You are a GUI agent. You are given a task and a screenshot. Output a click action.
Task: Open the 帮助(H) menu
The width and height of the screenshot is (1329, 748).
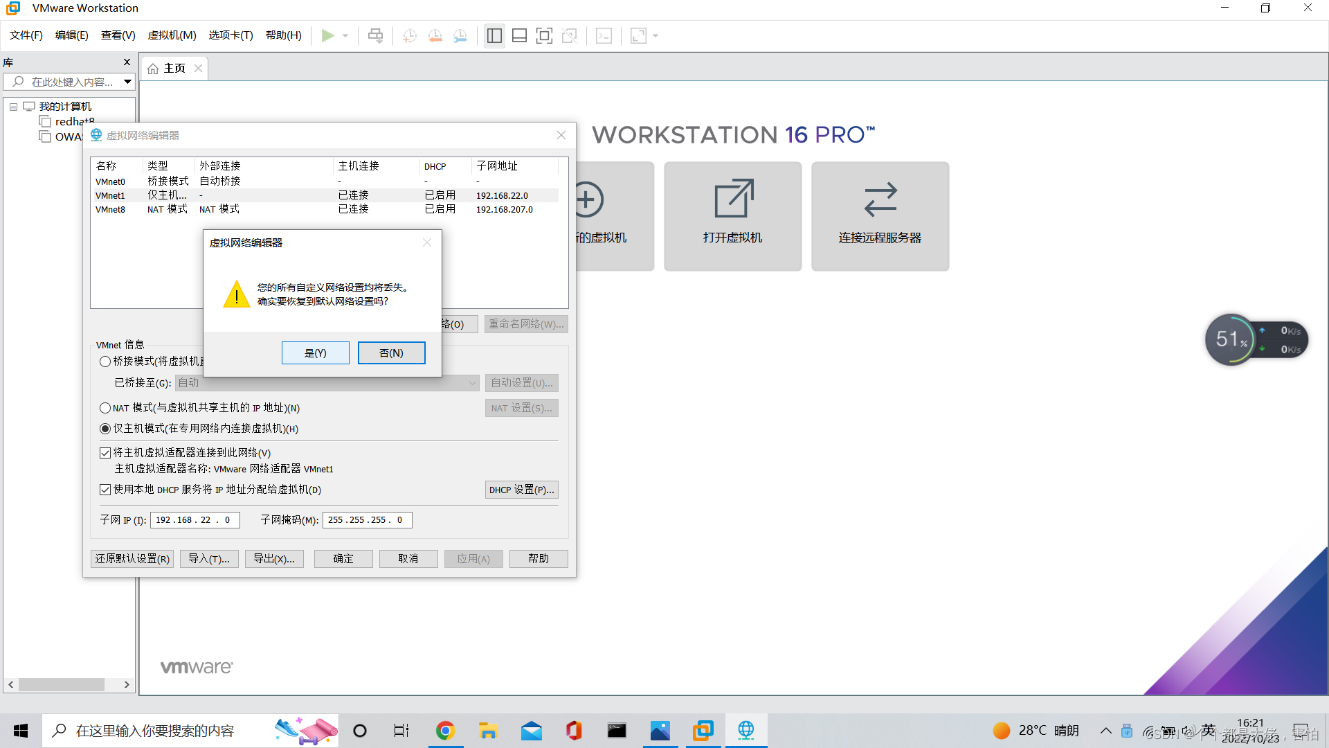coord(284,35)
